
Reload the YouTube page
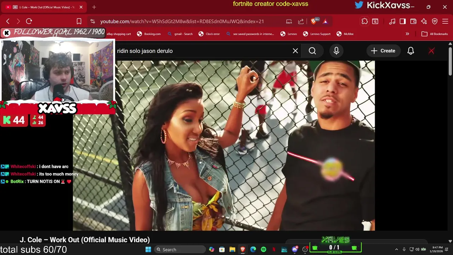29,21
